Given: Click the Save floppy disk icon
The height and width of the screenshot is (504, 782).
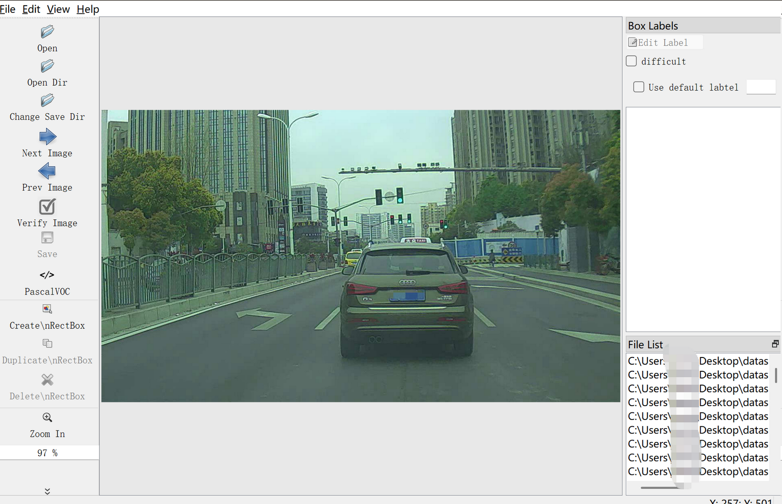Looking at the screenshot, I should [x=47, y=238].
